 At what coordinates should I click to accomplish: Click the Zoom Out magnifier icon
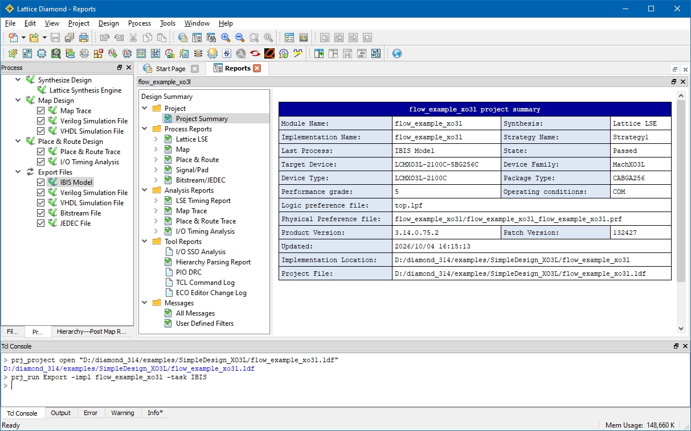pyautogui.click(x=240, y=38)
